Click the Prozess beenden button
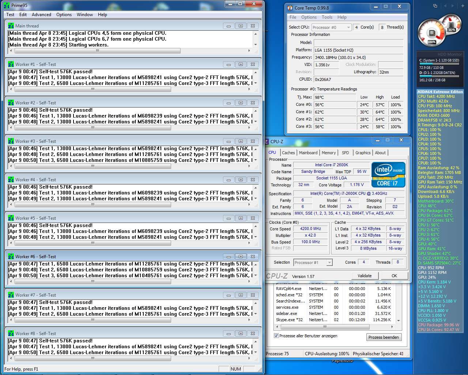The height and width of the screenshot is (375, 468). pyautogui.click(x=384, y=337)
